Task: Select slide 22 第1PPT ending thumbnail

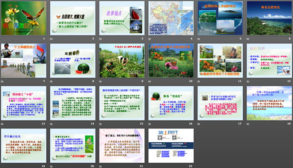Action: coord(171,145)
